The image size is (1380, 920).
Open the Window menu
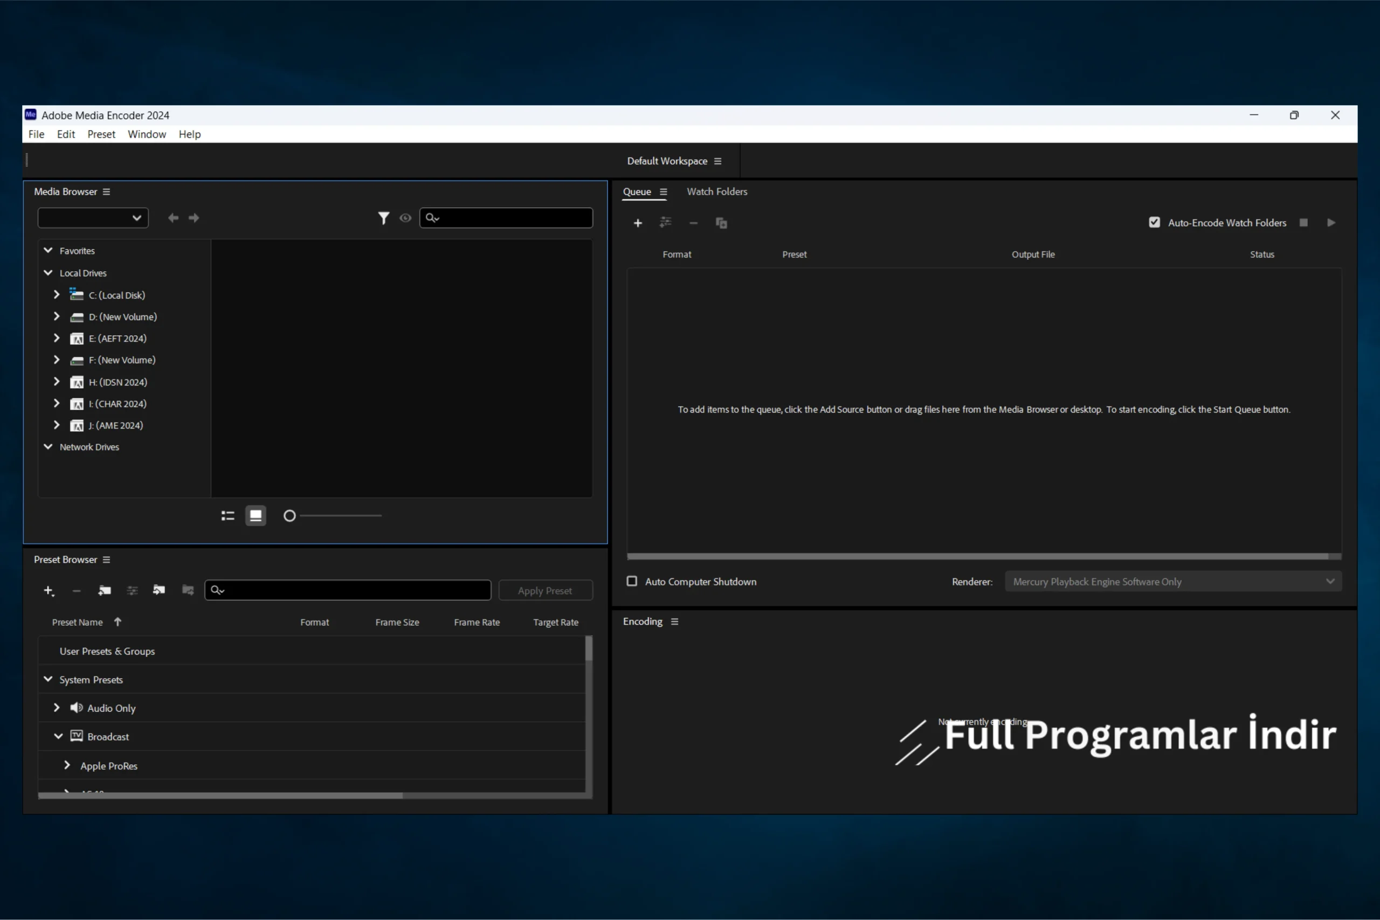coord(147,134)
